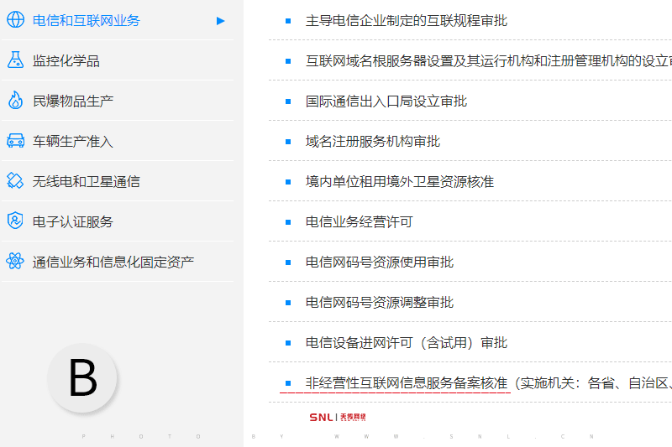Open 主导电信企业制定的互联规程审批 link

point(407,20)
